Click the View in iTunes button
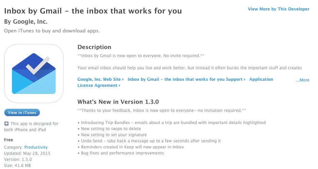 click(22, 113)
